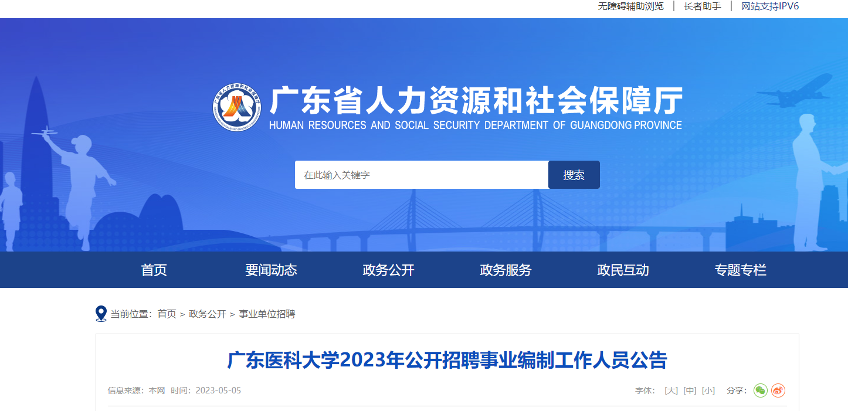This screenshot has width=848, height=411.
Task: Open 要闻动态 navigation menu
Action: click(x=272, y=270)
